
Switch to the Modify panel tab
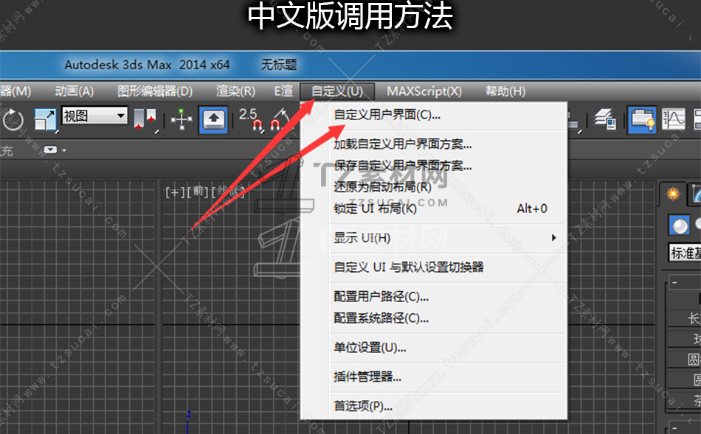(x=695, y=194)
